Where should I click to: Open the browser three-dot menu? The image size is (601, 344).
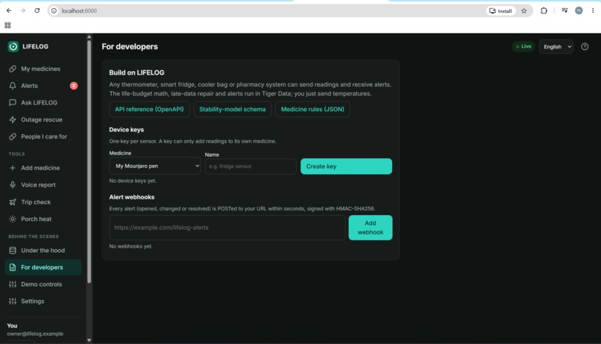(593, 10)
